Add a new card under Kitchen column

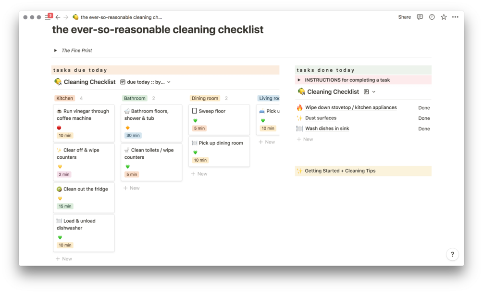[64, 259]
